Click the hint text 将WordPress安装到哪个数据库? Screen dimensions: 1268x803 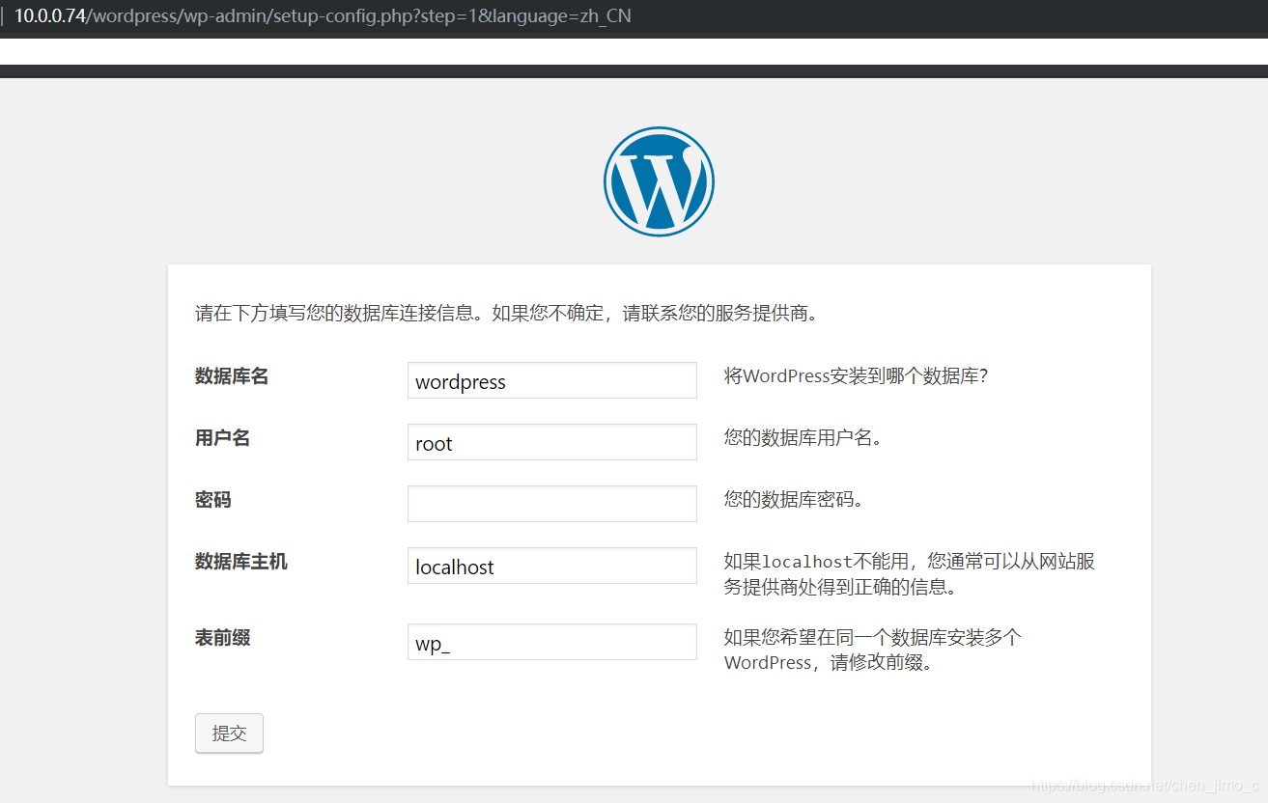tap(856, 376)
